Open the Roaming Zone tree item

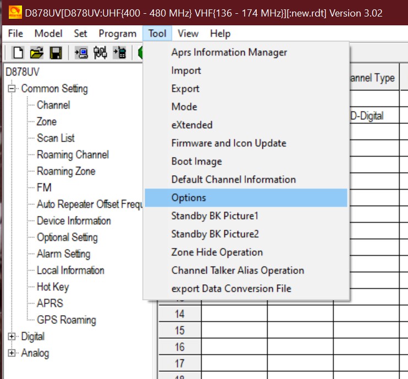pyautogui.click(x=66, y=171)
